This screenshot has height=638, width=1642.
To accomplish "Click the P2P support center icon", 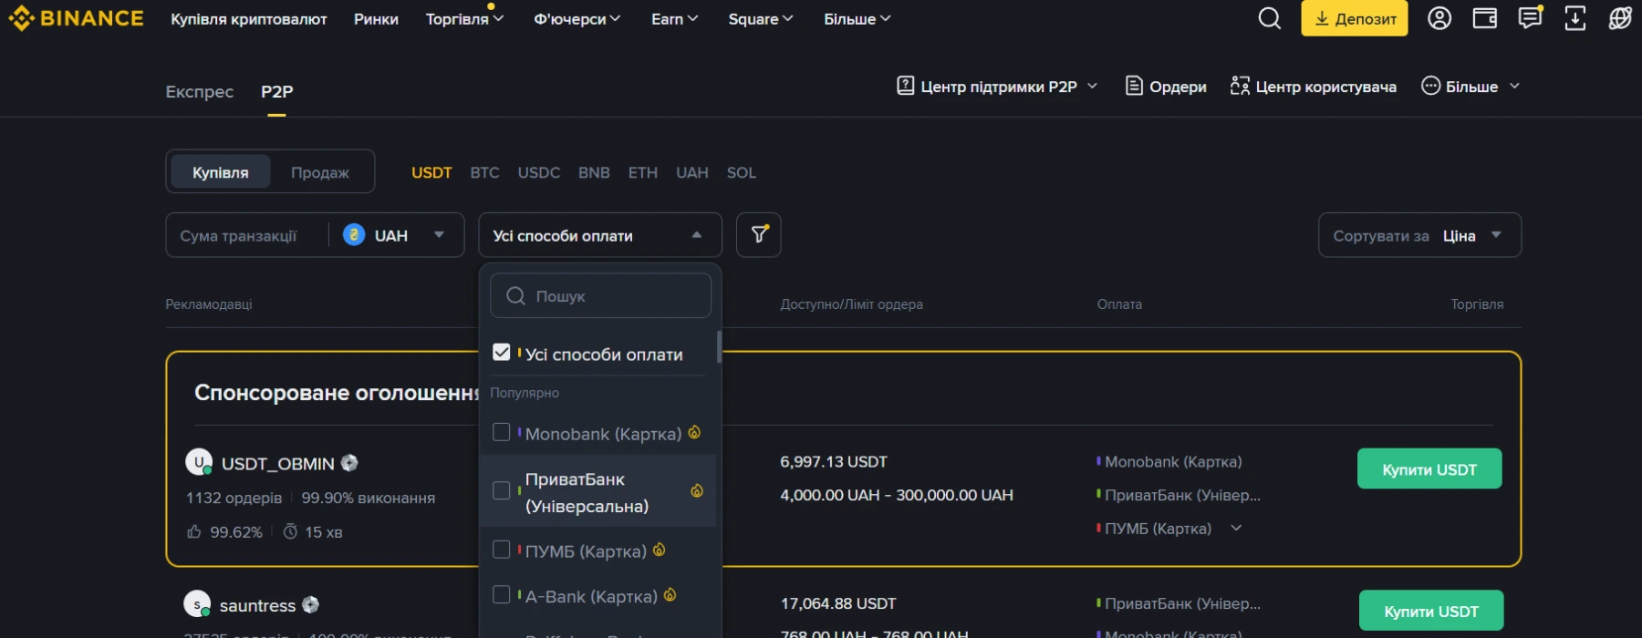I will pyautogui.click(x=905, y=86).
